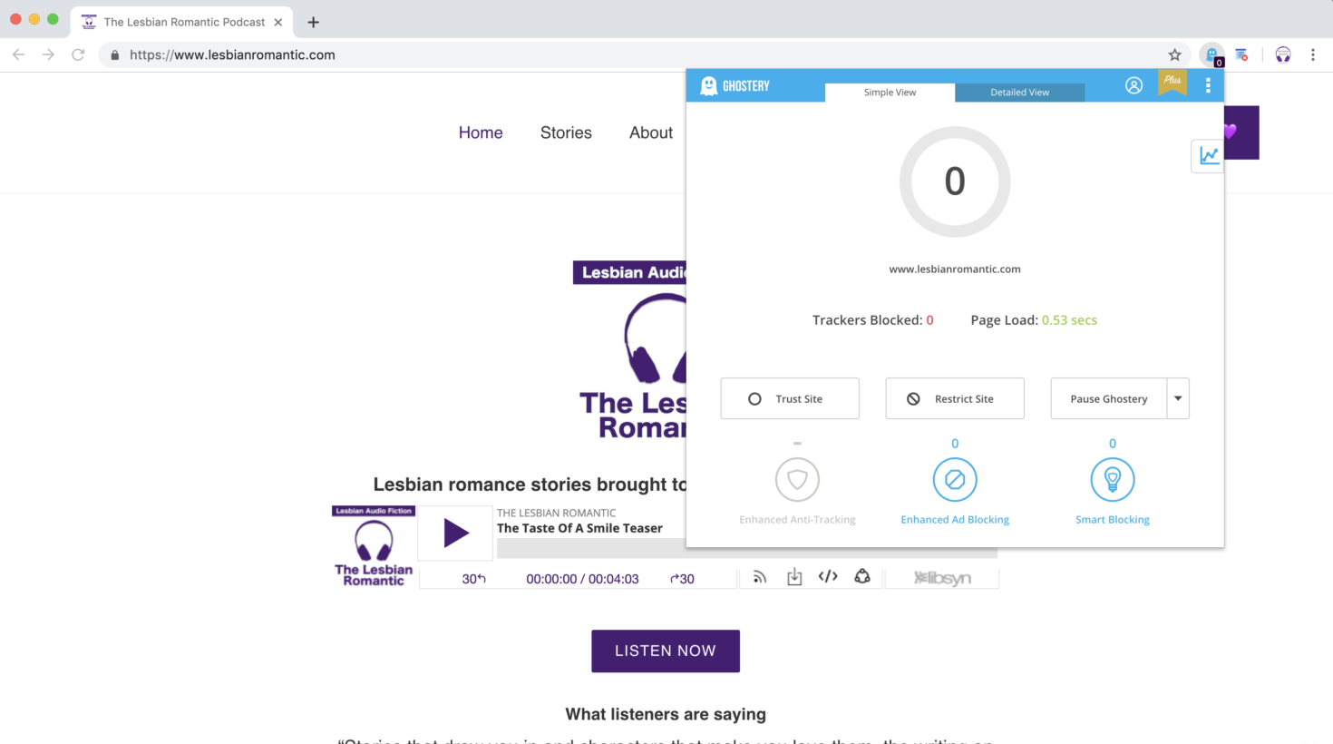Click the podcast player share icon
Image resolution: width=1333 pixels, height=744 pixels.
tap(862, 576)
